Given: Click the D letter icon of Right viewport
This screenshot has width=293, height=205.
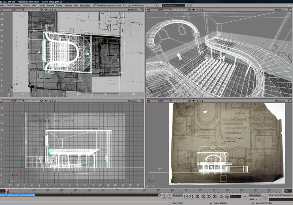Looking at the screenshot, I should click(x=148, y=101).
